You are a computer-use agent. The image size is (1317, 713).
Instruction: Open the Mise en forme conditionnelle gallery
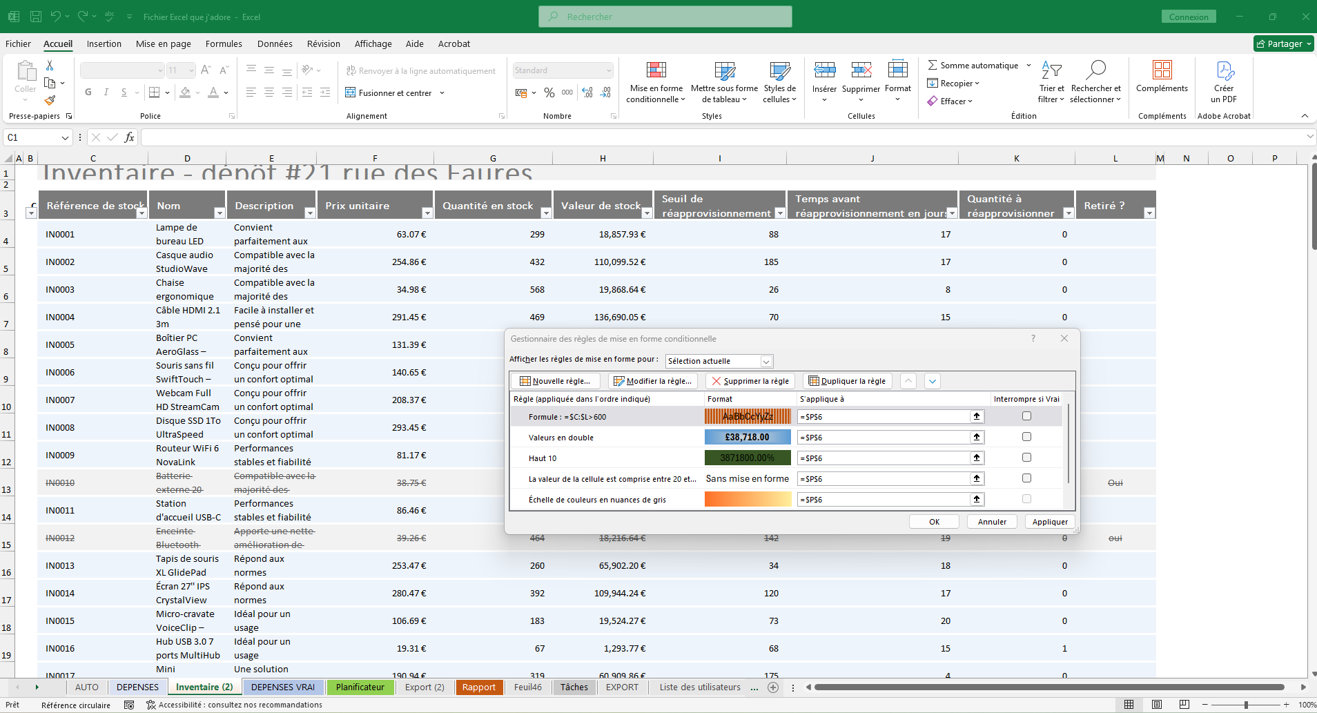[x=656, y=81]
